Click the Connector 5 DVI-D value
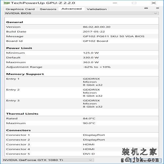Image resolution: width=164 pixels, height=164 pixels. pos(89,154)
